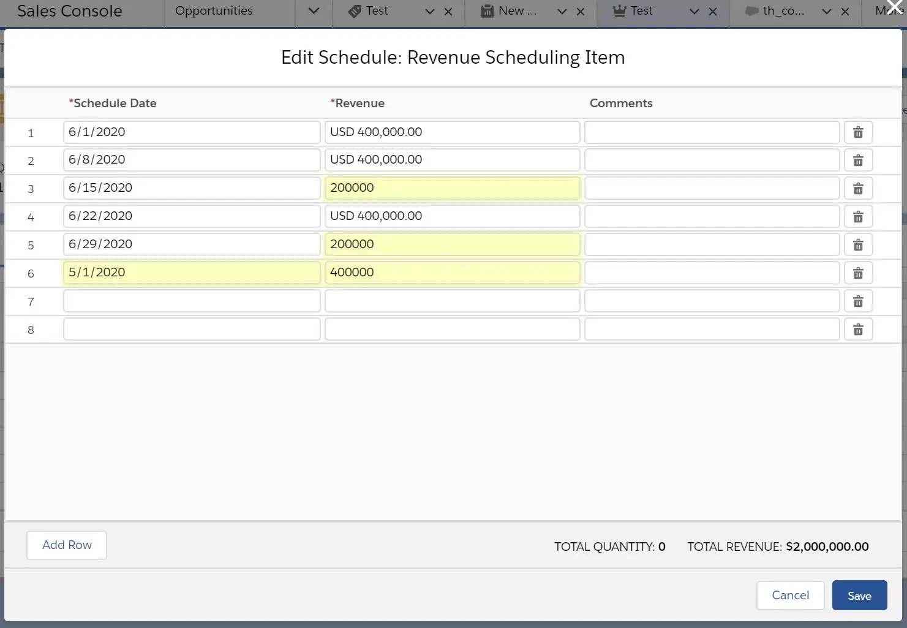This screenshot has height=628, width=907.
Task: Click the comments field in row 8
Action: tap(712, 330)
